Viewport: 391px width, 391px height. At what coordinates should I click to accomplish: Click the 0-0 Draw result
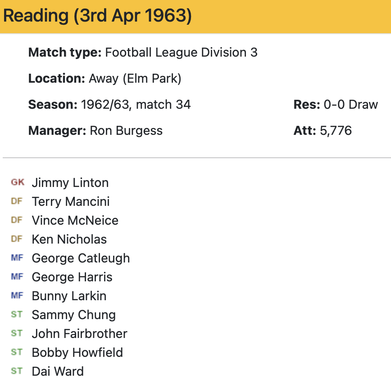coord(350,105)
